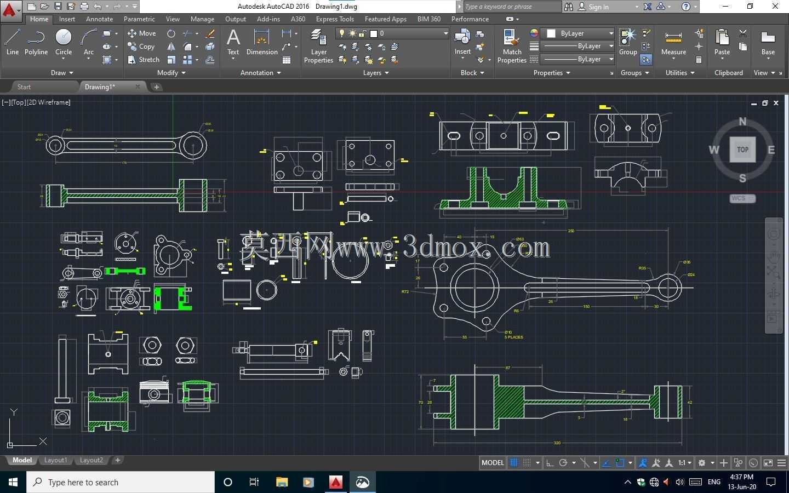The width and height of the screenshot is (789, 493).
Task: Choose the Arc tool
Action: tap(88, 43)
